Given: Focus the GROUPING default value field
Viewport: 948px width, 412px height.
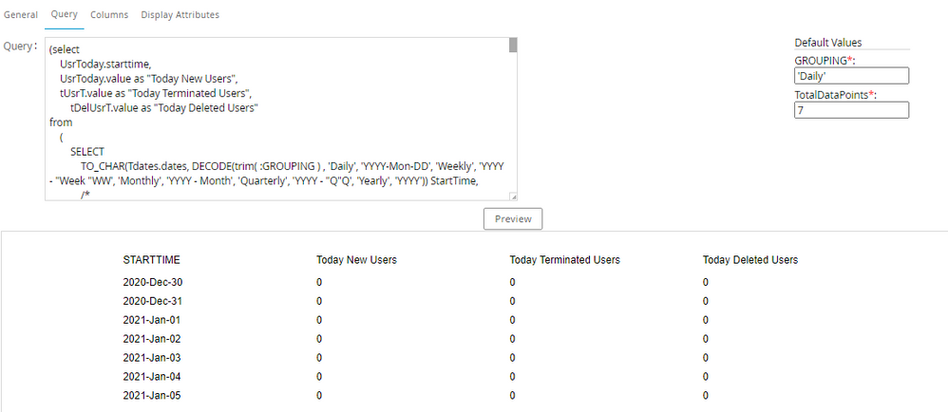Looking at the screenshot, I should click(x=851, y=77).
